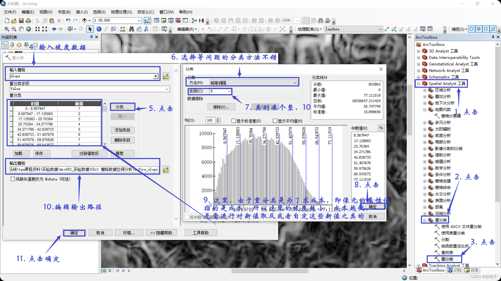Image resolution: width=501 pixels, height=281 pixels.
Task: Expand the 3D Analyst tools node
Action: click(419, 51)
